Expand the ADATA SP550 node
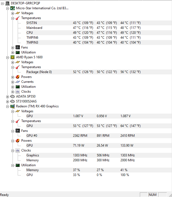This screenshot has height=197, width=172. tap(8, 96)
